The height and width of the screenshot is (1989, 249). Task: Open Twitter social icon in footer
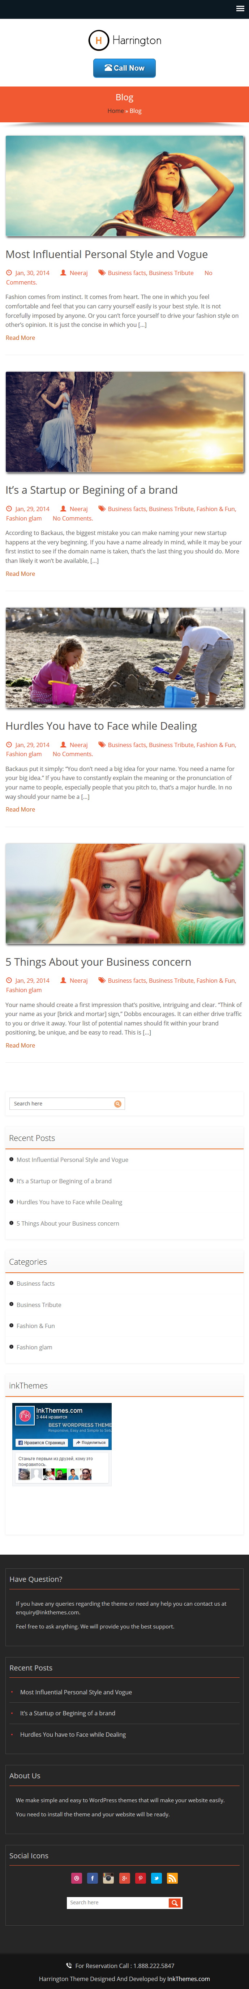click(x=156, y=1879)
